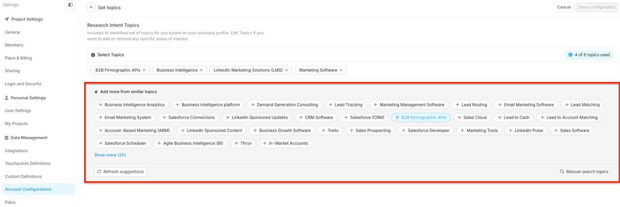Select Account Configurations in sidebar

[39, 189]
